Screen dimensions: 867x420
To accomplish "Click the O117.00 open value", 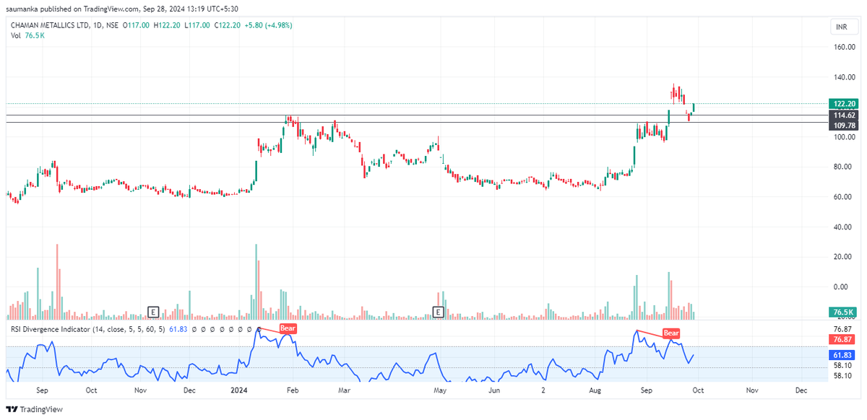I will (x=136, y=25).
